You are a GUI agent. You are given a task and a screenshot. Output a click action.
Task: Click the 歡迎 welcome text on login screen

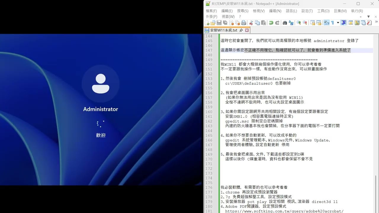(x=101, y=135)
